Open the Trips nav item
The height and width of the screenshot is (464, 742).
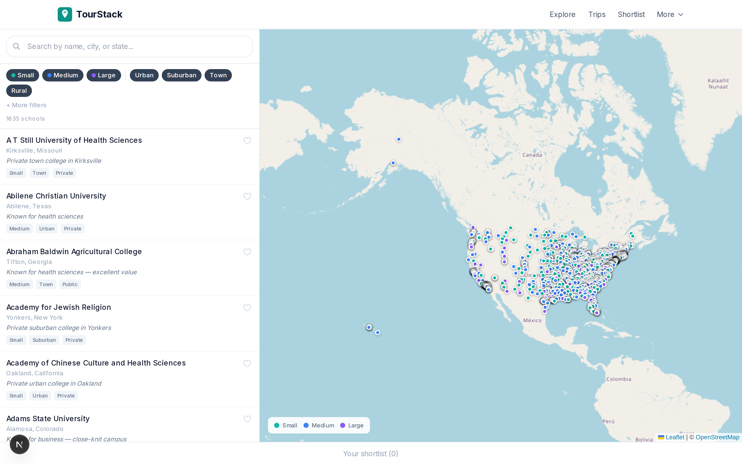pyautogui.click(x=597, y=14)
